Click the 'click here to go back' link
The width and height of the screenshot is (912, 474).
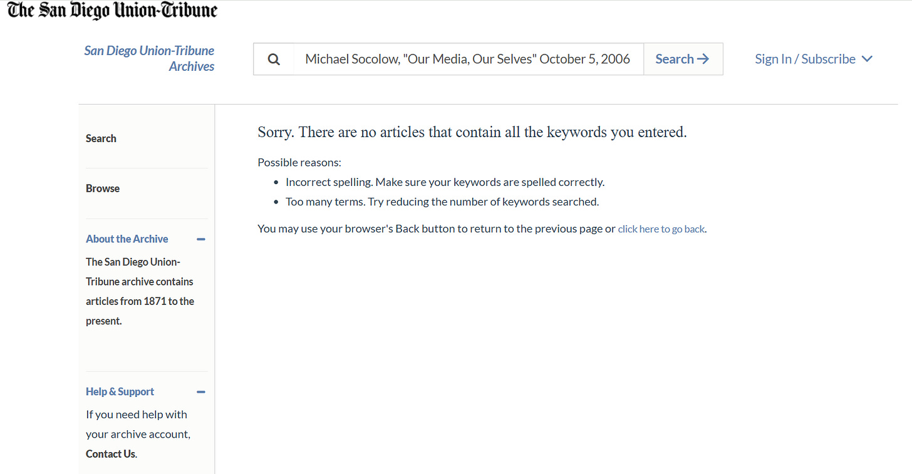[x=661, y=229]
